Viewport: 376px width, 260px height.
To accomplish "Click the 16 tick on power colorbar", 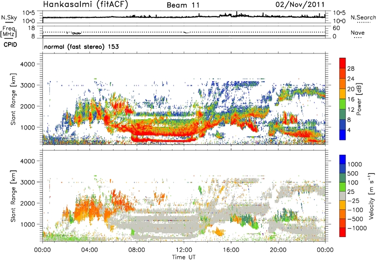I will (351, 99).
